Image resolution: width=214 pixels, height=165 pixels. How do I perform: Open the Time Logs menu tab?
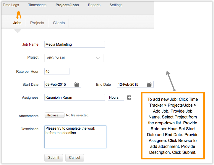coord(11,5)
